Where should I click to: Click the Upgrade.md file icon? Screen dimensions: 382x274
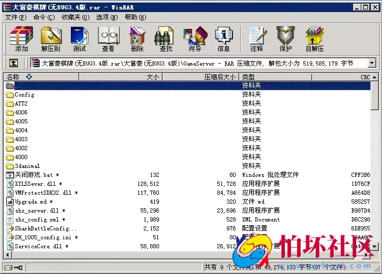10,202
